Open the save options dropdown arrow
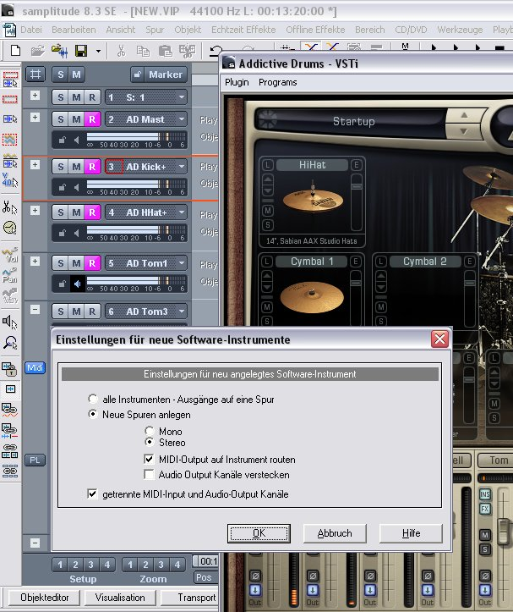Screen dimensions: 513x612 [x=98, y=51]
